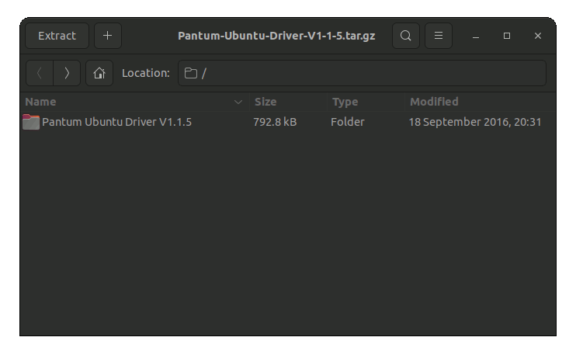The width and height of the screenshot is (576, 358).
Task: Click the Folder type cell
Action: [x=348, y=122]
